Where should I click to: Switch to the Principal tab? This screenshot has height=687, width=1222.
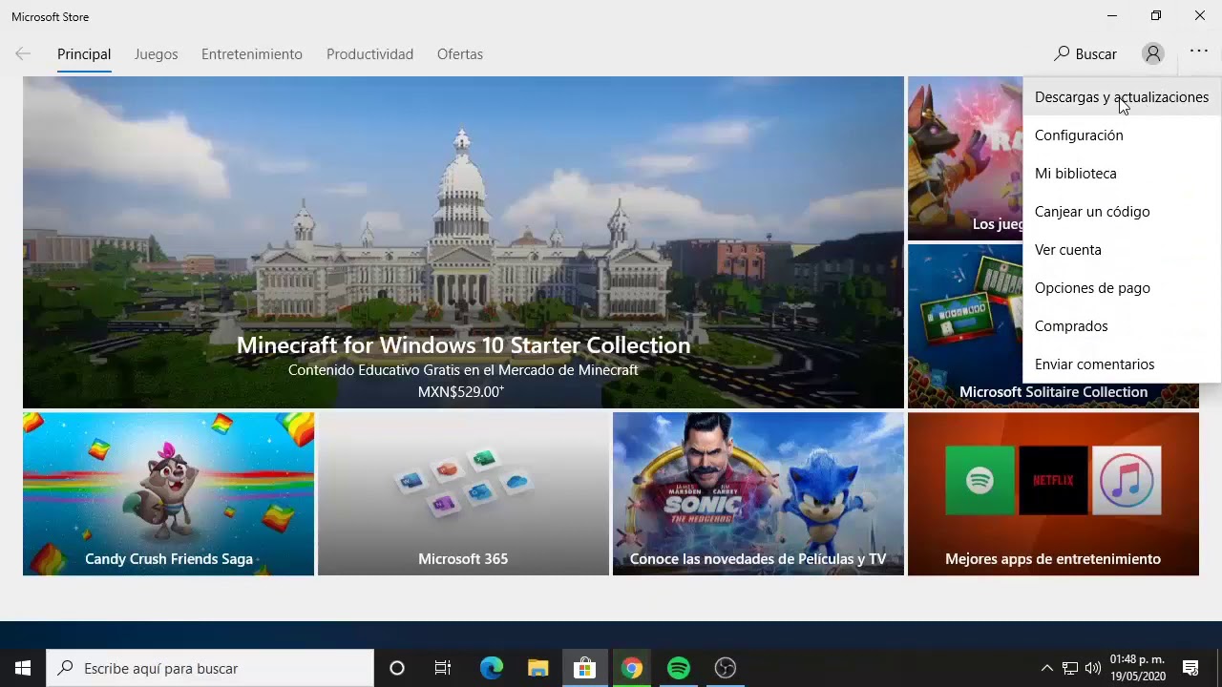pos(84,54)
